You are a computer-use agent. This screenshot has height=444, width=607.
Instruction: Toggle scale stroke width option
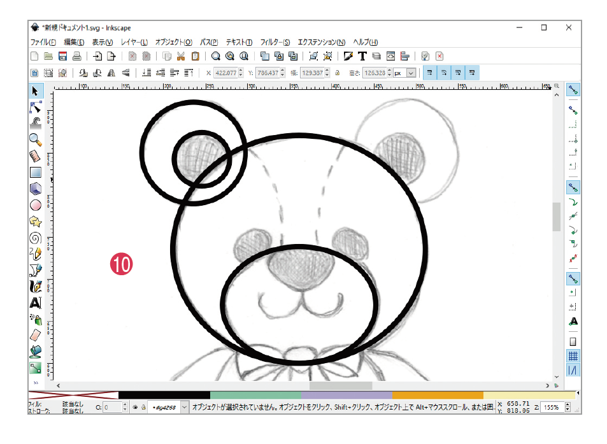pos(430,73)
